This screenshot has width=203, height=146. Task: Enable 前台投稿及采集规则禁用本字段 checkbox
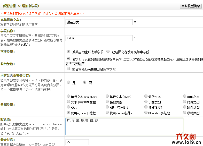(68, 69)
